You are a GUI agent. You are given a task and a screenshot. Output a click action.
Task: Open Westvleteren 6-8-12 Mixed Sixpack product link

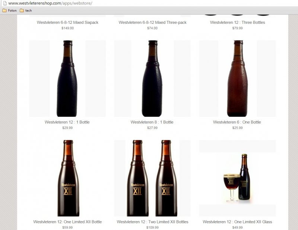pos(67,22)
